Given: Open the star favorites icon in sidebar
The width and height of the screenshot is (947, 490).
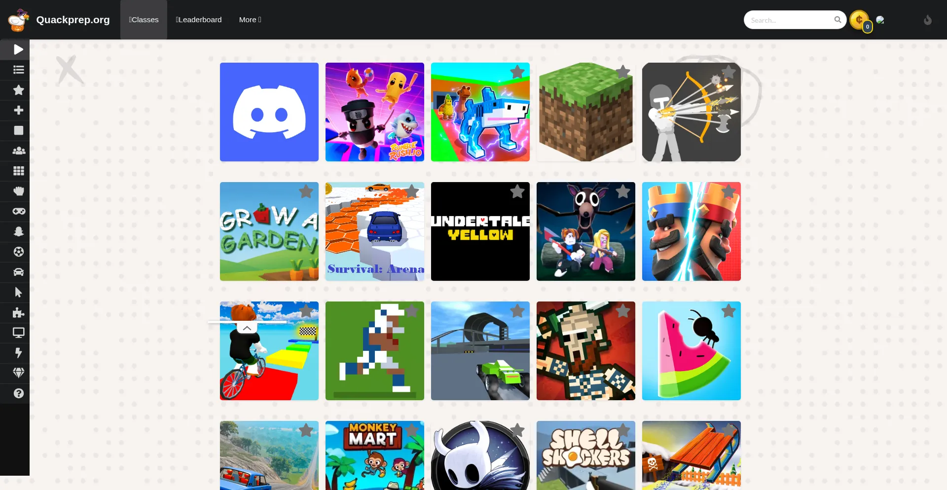Looking at the screenshot, I should coord(18,90).
